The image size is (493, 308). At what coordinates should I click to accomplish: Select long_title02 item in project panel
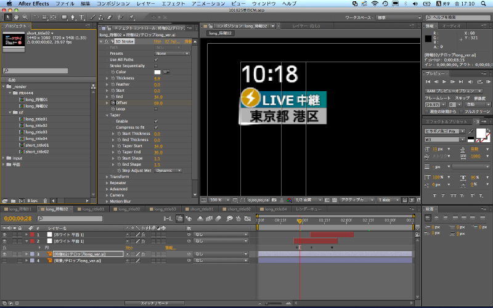pos(36,126)
